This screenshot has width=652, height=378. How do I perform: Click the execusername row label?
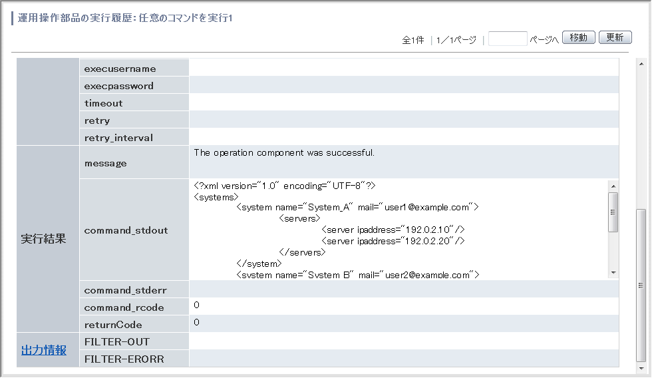(134, 67)
